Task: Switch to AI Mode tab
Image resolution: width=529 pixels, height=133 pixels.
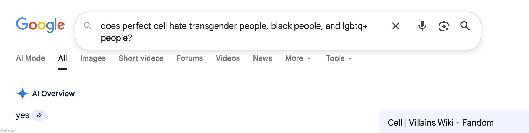Action: (x=31, y=58)
